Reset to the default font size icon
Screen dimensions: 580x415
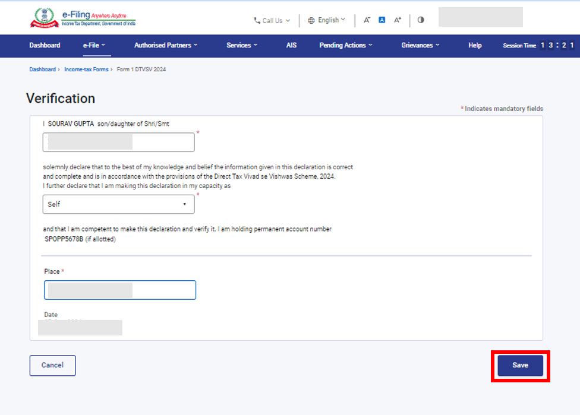pyautogui.click(x=382, y=20)
